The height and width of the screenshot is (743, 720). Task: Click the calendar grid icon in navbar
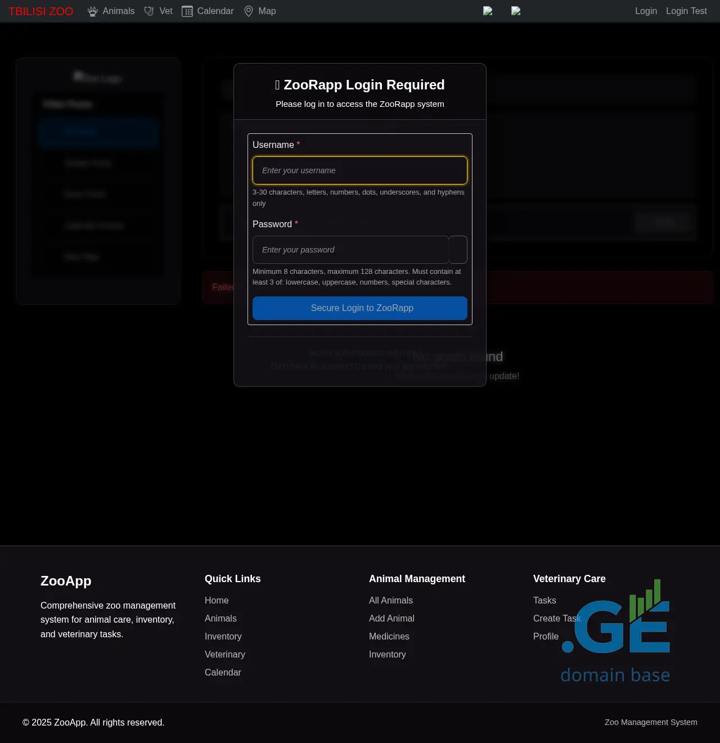click(187, 11)
